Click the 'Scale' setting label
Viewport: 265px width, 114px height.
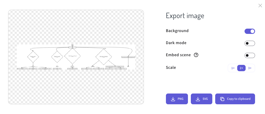click(x=171, y=68)
